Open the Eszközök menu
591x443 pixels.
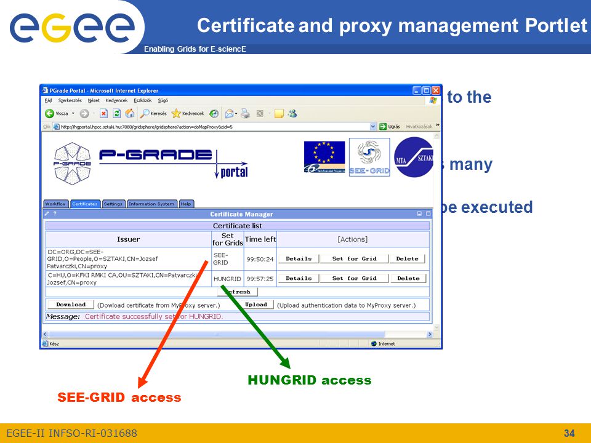[142, 100]
